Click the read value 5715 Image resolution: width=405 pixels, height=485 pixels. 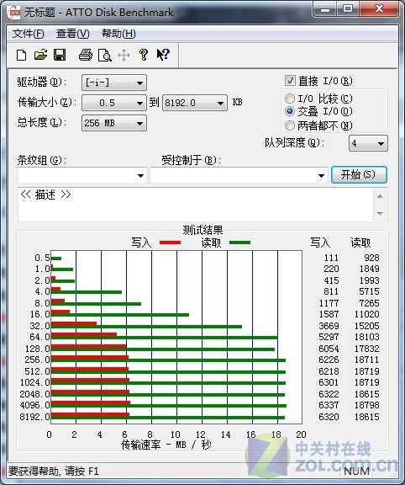point(369,291)
